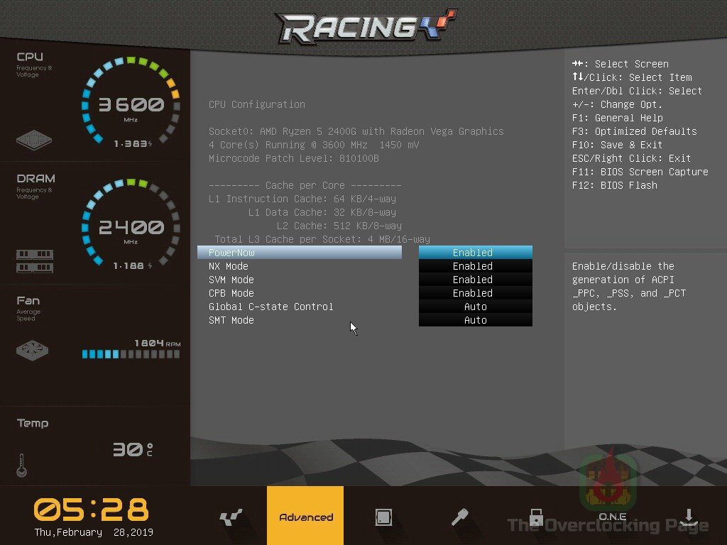Screen dimensions: 727x545
Task: Click the thermometer Temp icon
Action: (21, 465)
